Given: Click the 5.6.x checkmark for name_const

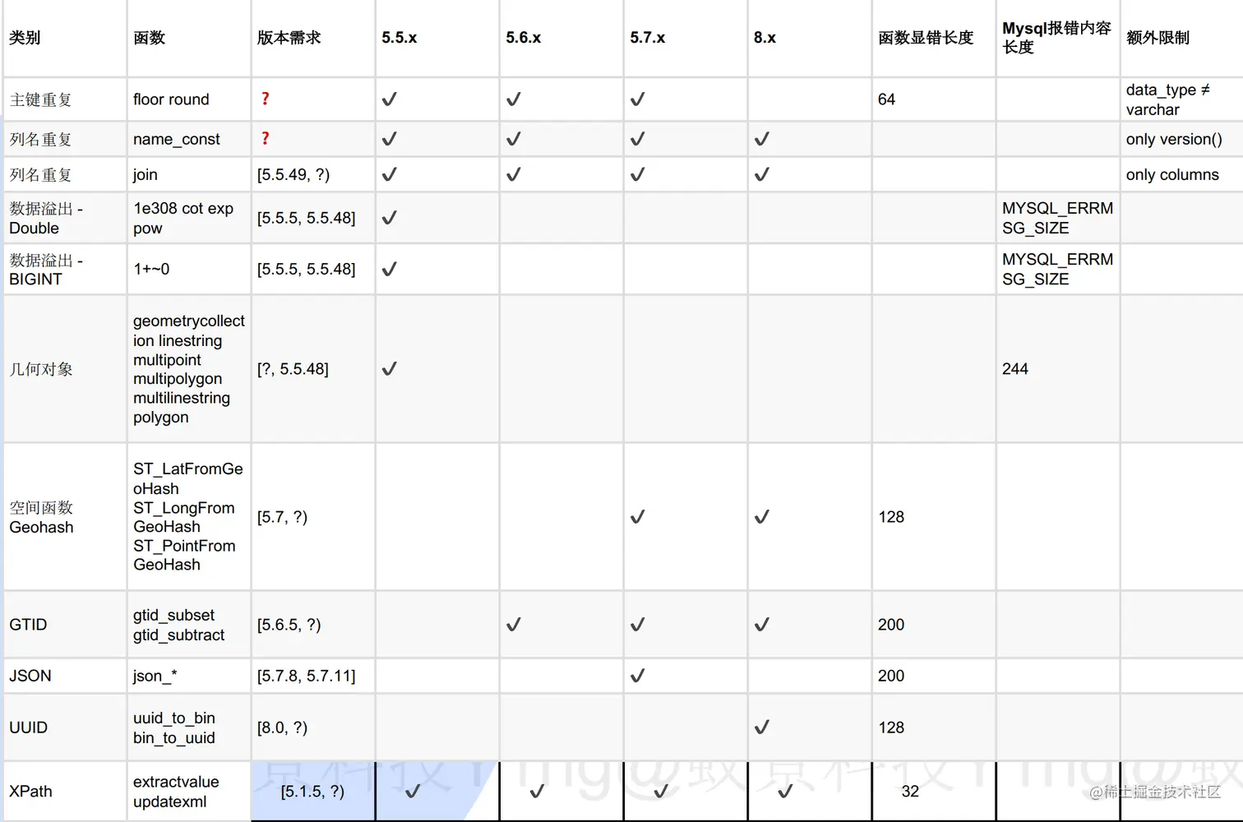Looking at the screenshot, I should point(514,139).
